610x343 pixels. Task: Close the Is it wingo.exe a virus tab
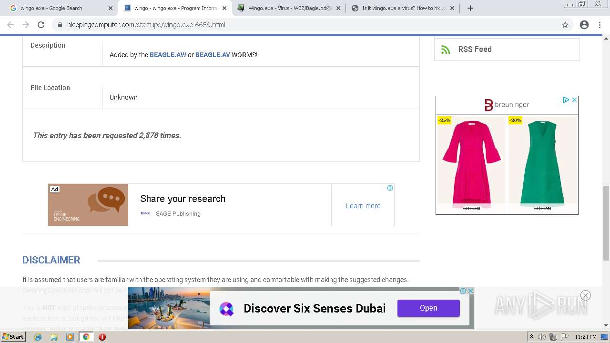pyautogui.click(x=452, y=8)
